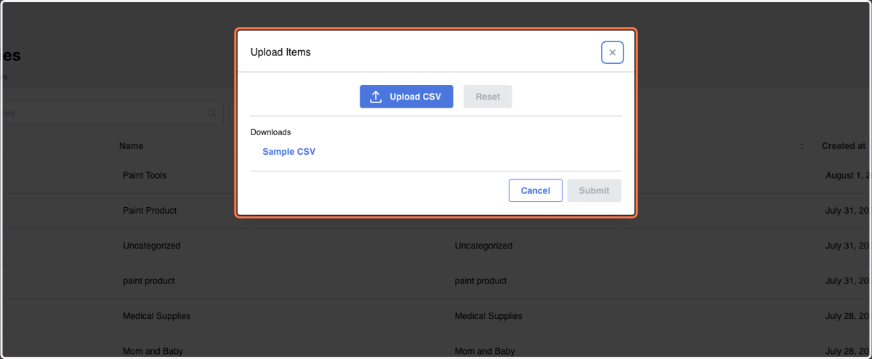Click the paint product second column cell
Screen dimensions: 872x359
click(481, 281)
